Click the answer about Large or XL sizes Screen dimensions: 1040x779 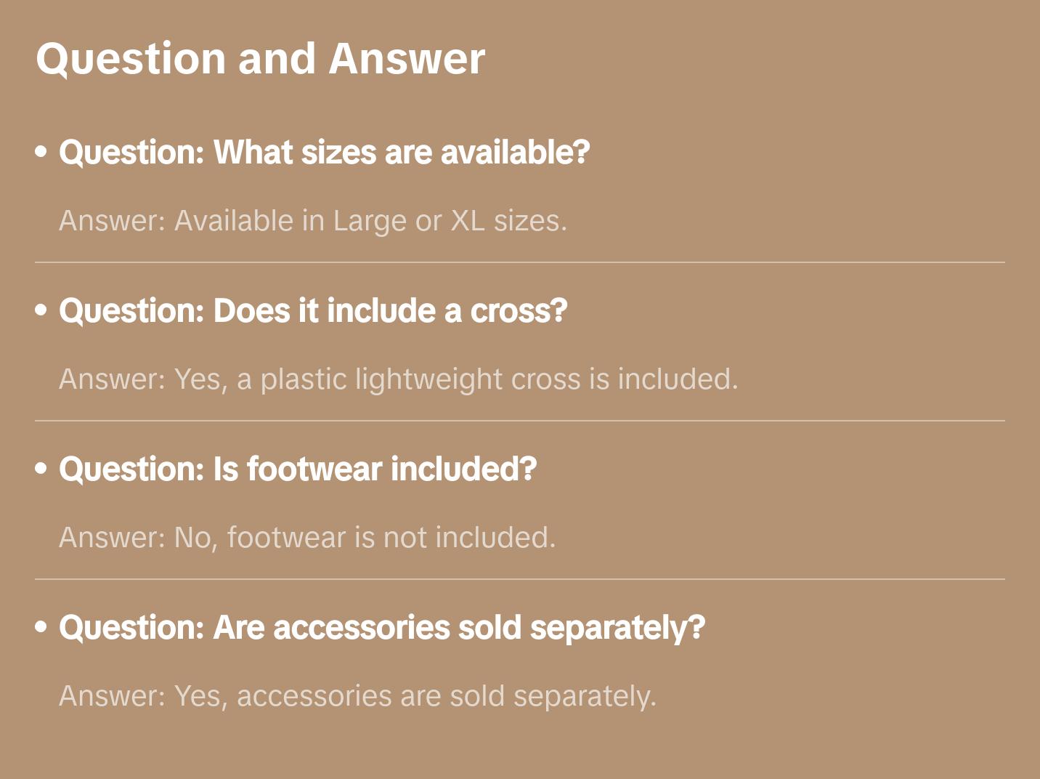(x=313, y=221)
